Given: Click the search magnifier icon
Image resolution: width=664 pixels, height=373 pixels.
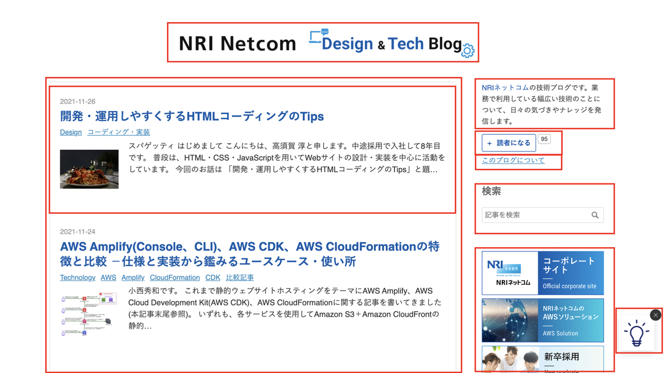Looking at the screenshot, I should (x=595, y=215).
